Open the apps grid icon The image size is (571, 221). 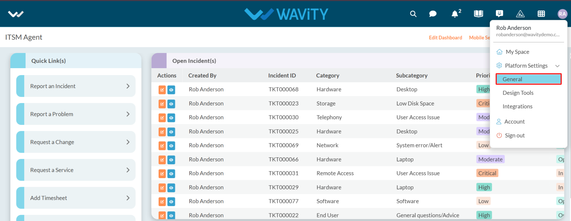point(541,14)
